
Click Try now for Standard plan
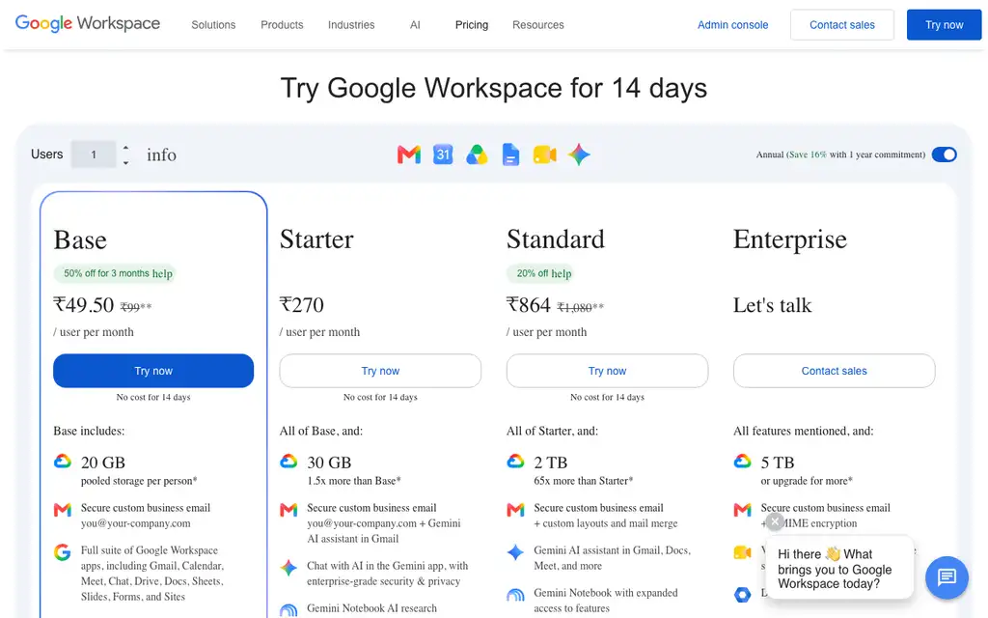pos(607,371)
